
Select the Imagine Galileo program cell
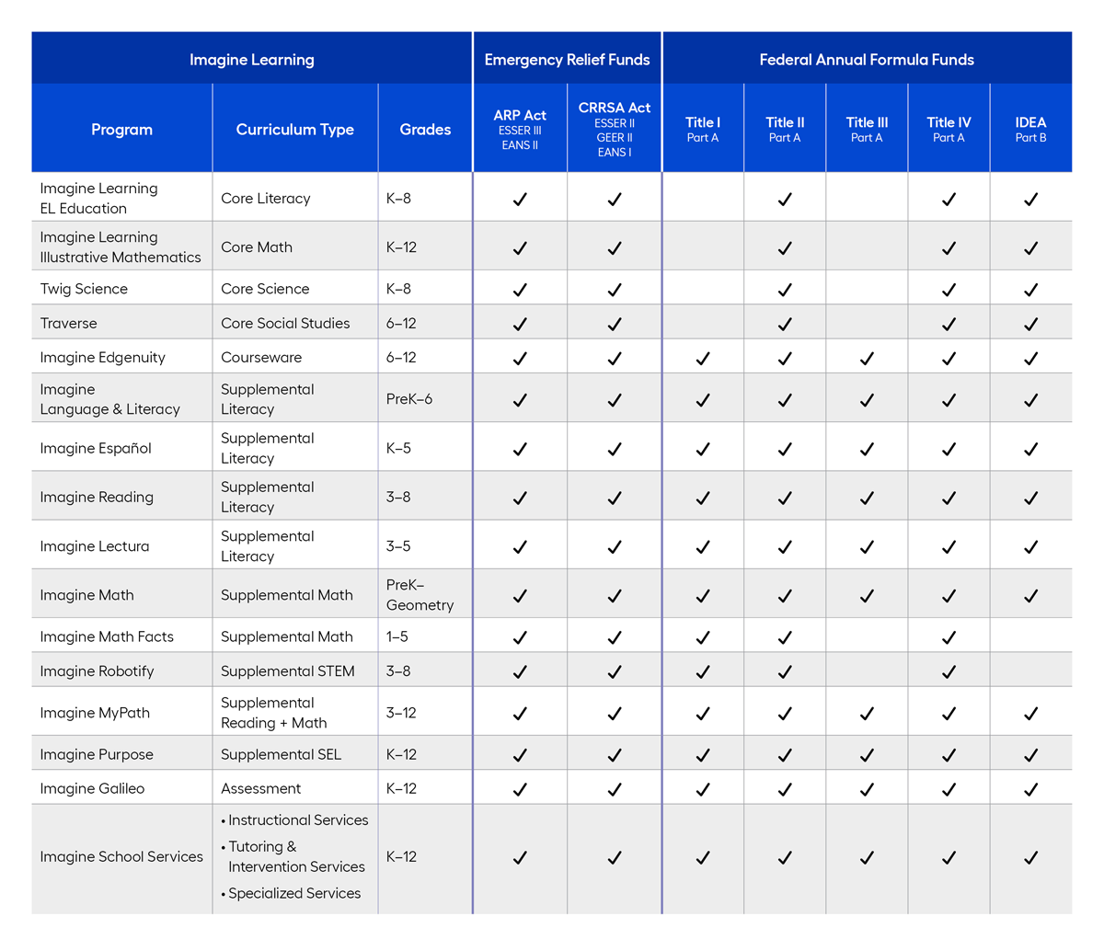tap(121, 788)
